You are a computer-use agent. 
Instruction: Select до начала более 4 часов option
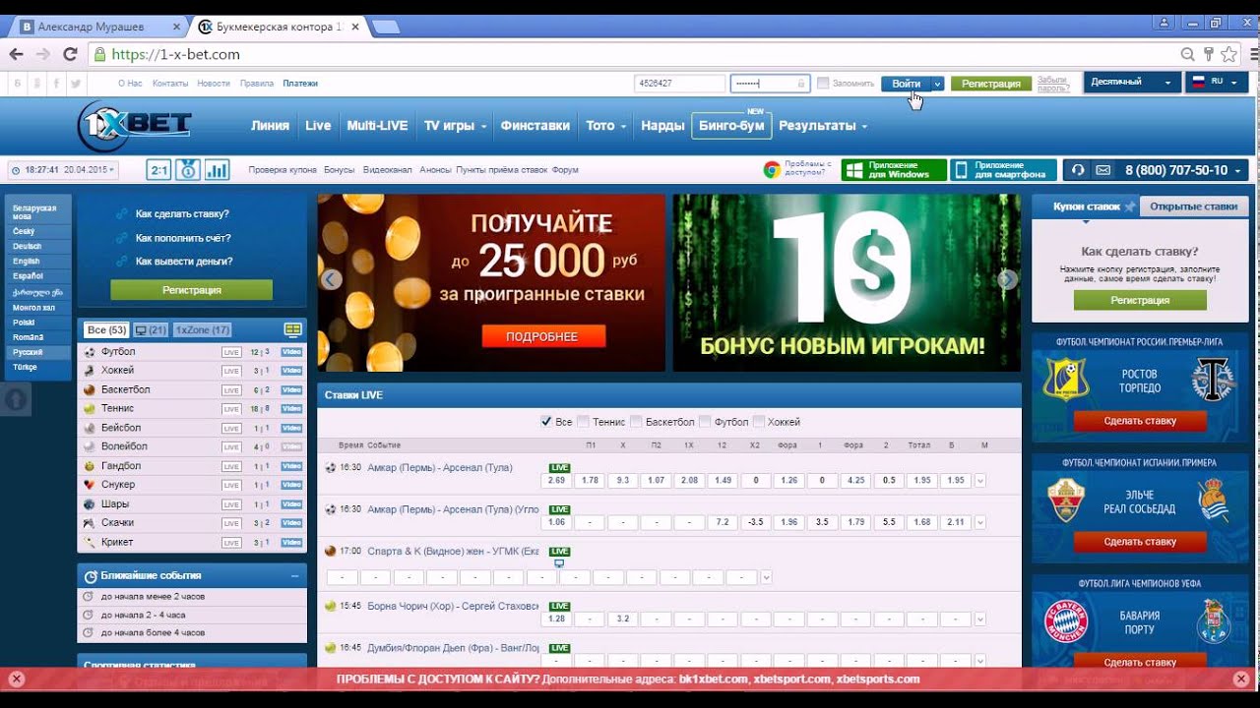pos(153,632)
